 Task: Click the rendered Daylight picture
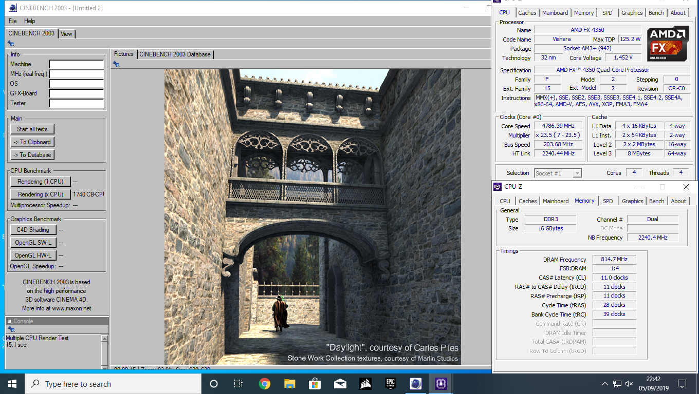pos(312,217)
